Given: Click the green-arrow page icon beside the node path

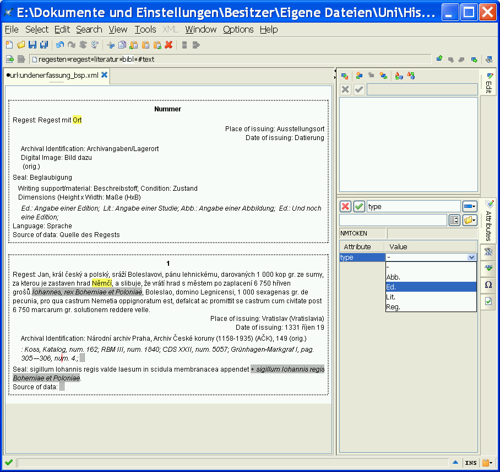Looking at the screenshot, I should click(10, 59).
